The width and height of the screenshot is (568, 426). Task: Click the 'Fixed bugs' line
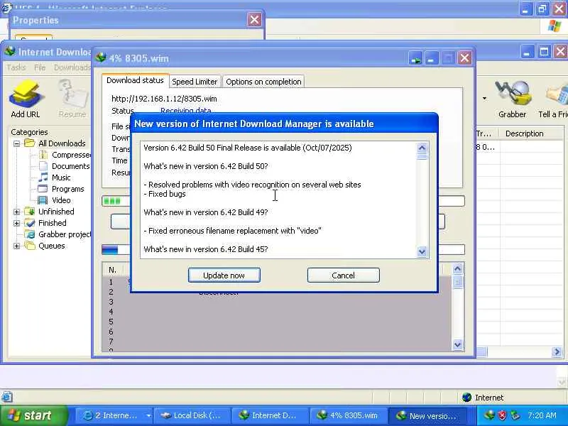pyautogui.click(x=165, y=194)
